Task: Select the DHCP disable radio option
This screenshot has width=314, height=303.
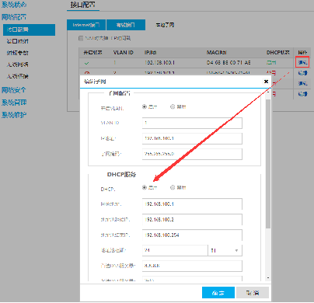Action: [x=173, y=187]
